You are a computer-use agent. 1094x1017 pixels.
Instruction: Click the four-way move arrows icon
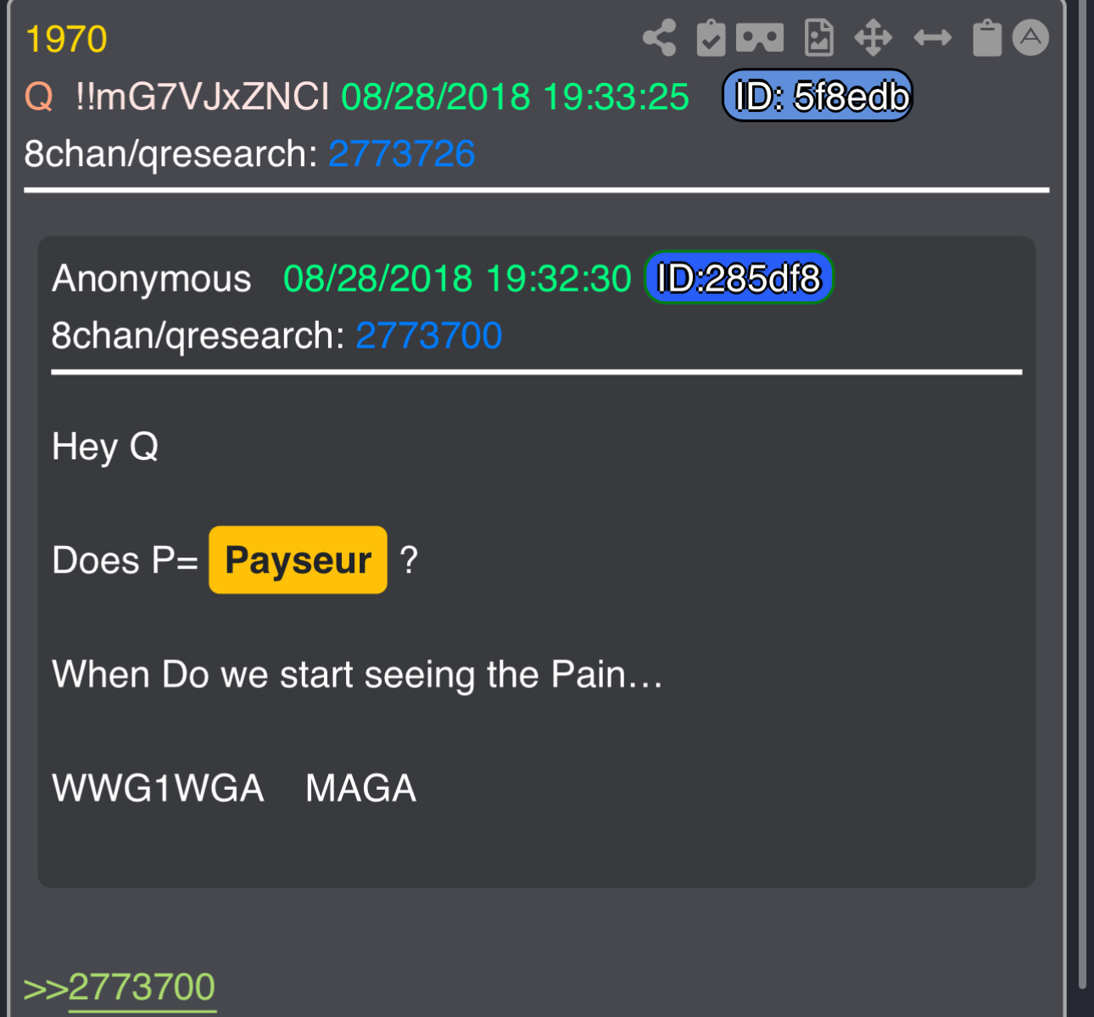(874, 38)
